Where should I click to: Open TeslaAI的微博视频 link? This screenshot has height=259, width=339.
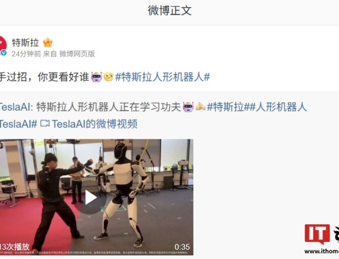point(94,124)
